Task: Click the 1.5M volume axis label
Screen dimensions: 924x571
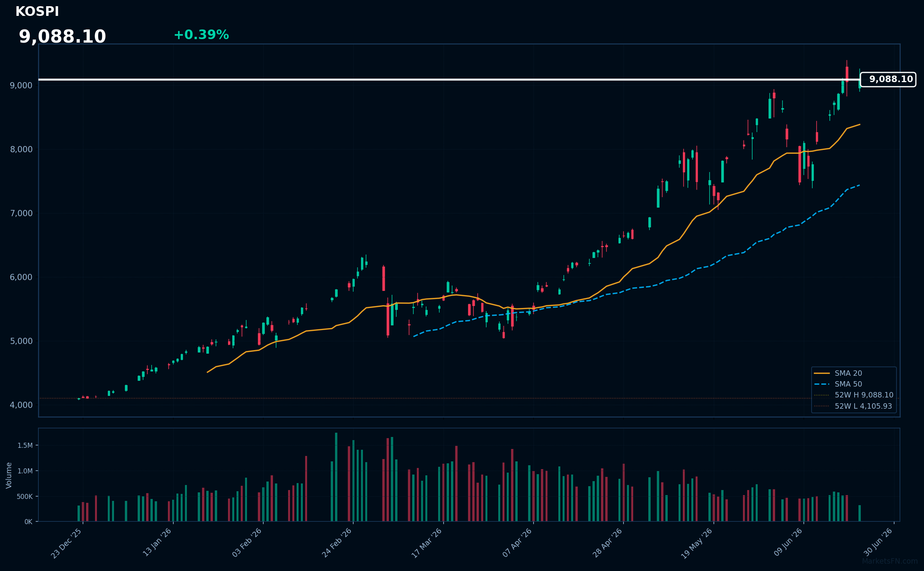Action: tap(25, 445)
